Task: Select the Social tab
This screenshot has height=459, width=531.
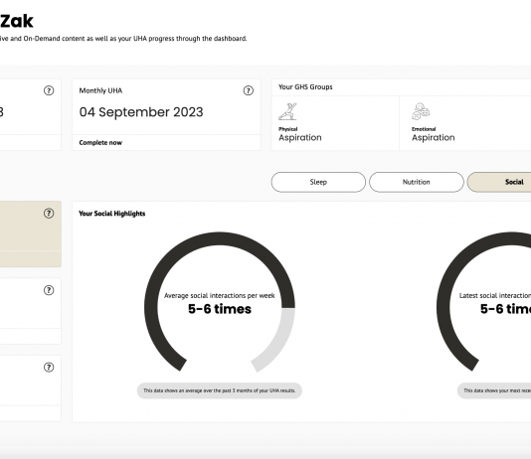Action: [x=499, y=182]
